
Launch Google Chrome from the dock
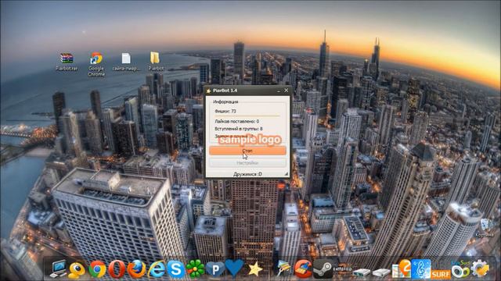point(97,269)
